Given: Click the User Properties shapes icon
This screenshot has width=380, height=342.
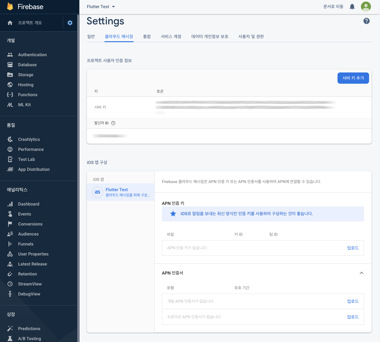Looking at the screenshot, I should coord(10,254).
